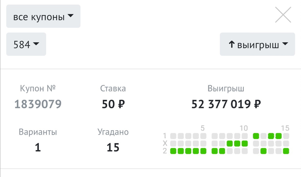The width and height of the screenshot is (301, 177).
Task: Expand the draw number 584 selector
Action: tap(26, 44)
